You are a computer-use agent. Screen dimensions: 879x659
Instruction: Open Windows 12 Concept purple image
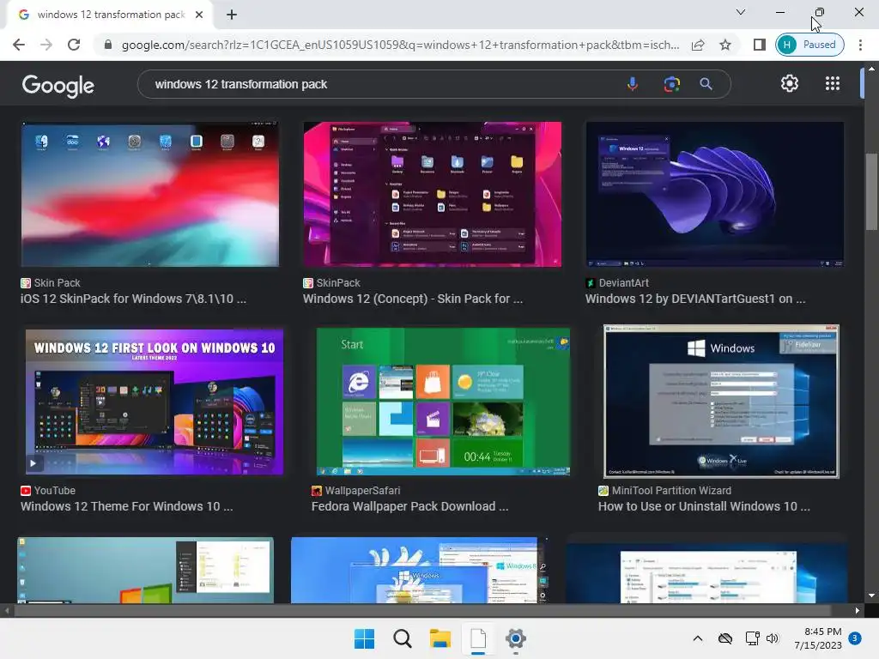point(433,194)
